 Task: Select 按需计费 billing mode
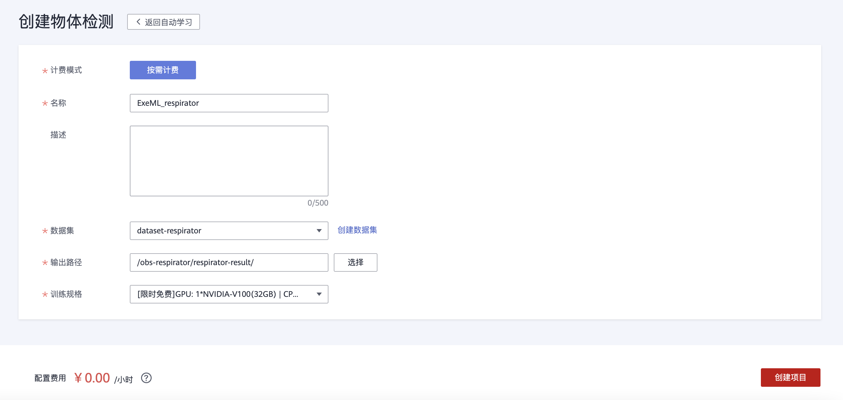[x=163, y=70]
